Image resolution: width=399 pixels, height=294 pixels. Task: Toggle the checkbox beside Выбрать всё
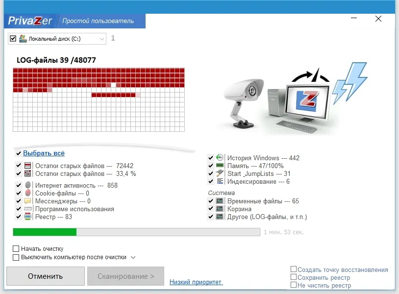tap(18, 153)
